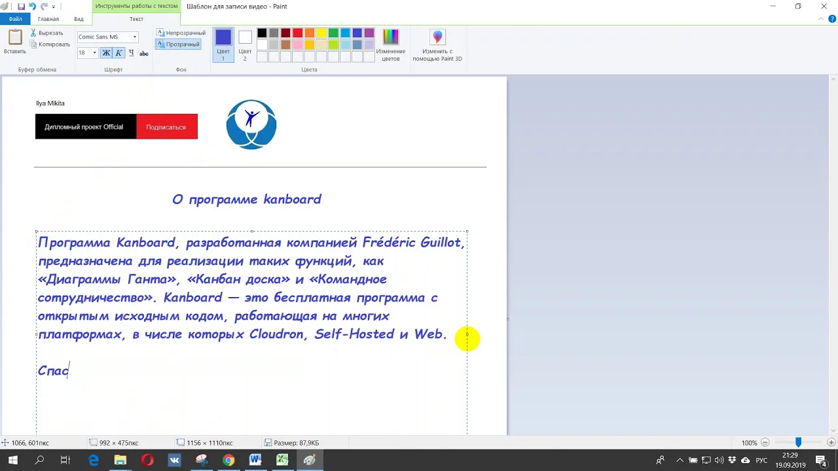
Task: Select the Color 2 (Цвет 2) box
Action: [x=245, y=45]
